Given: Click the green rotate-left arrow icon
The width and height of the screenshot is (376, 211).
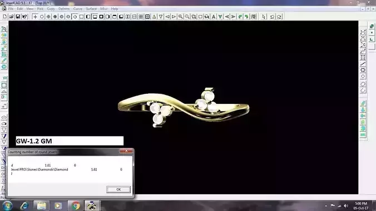Looking at the screenshot, I should [240, 17].
